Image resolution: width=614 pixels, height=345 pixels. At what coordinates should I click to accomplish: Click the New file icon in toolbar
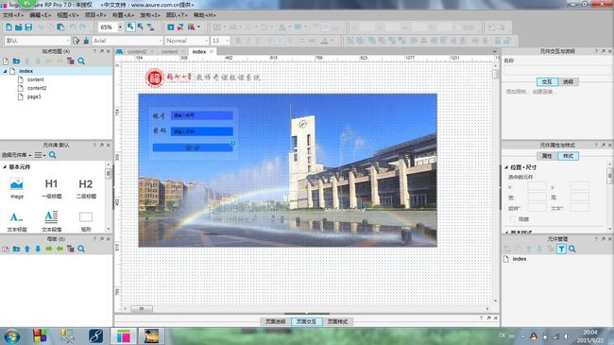[9, 27]
